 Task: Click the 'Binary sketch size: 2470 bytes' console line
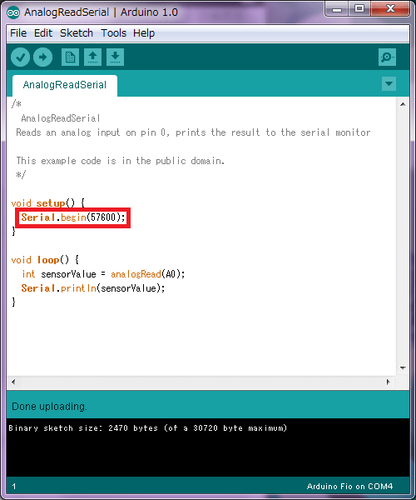pyautogui.click(x=148, y=428)
